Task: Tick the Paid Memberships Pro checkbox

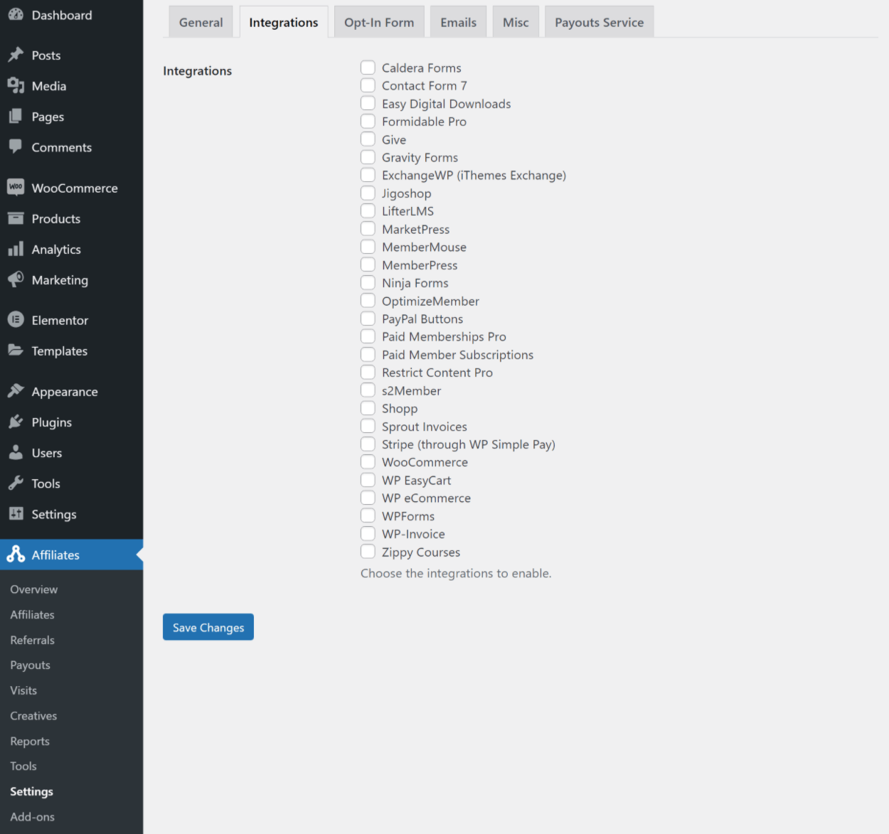Action: click(368, 336)
